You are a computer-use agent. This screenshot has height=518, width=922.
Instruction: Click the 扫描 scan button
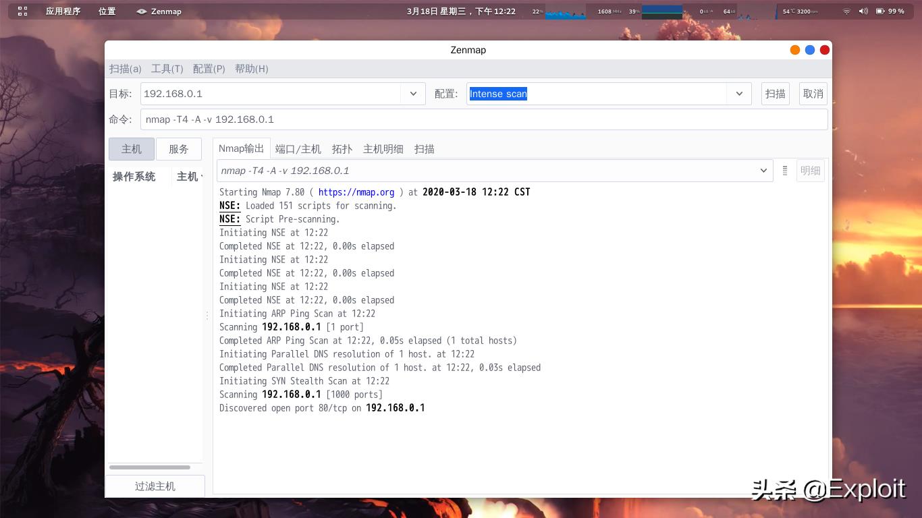775,94
